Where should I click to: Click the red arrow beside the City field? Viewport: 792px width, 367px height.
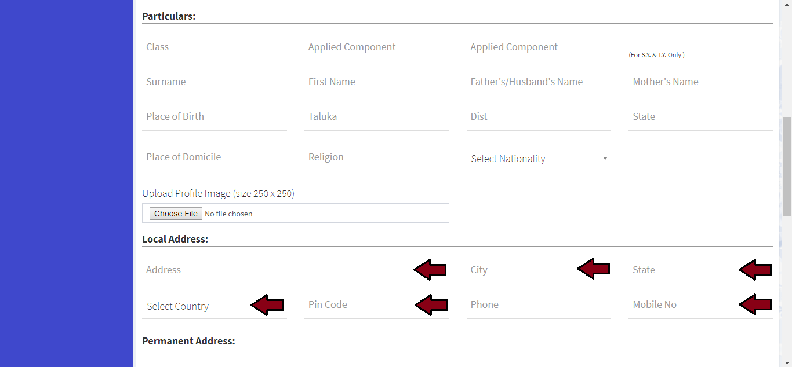[x=594, y=269]
